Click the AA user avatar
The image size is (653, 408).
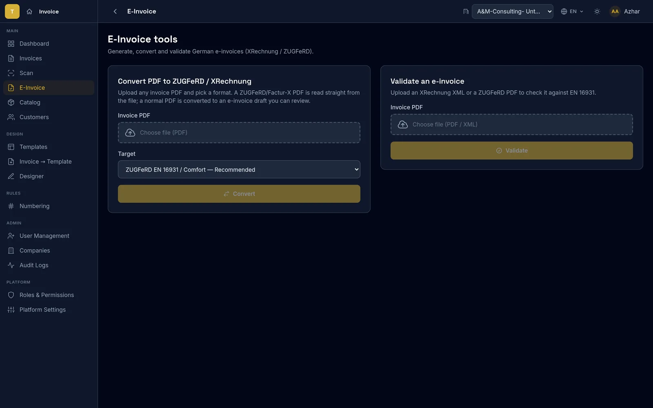click(615, 11)
